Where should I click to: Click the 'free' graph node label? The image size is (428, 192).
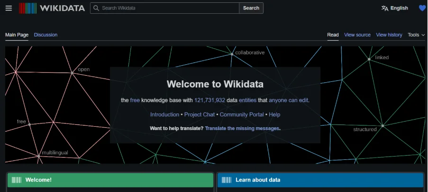21,122
